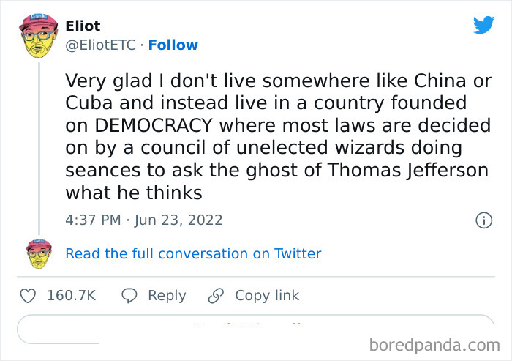Click the Reply text label
Screen dimensions: 512x361
pyautogui.click(x=167, y=296)
